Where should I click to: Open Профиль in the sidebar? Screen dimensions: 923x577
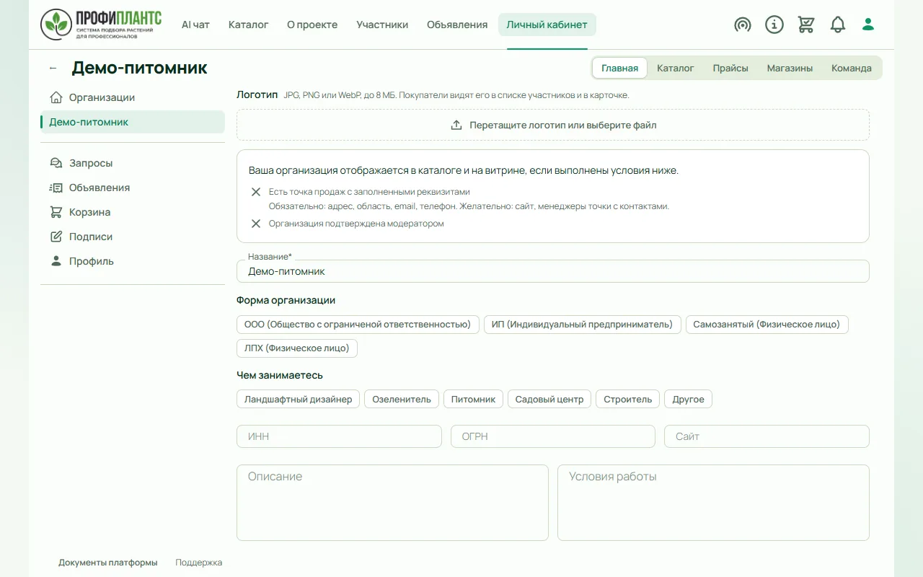click(133, 261)
